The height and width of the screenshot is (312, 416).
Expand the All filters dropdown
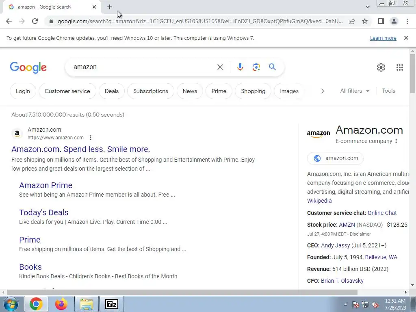pyautogui.click(x=355, y=91)
